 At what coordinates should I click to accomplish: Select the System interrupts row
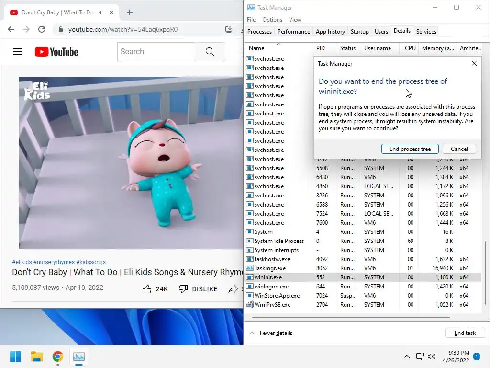pyautogui.click(x=363, y=250)
